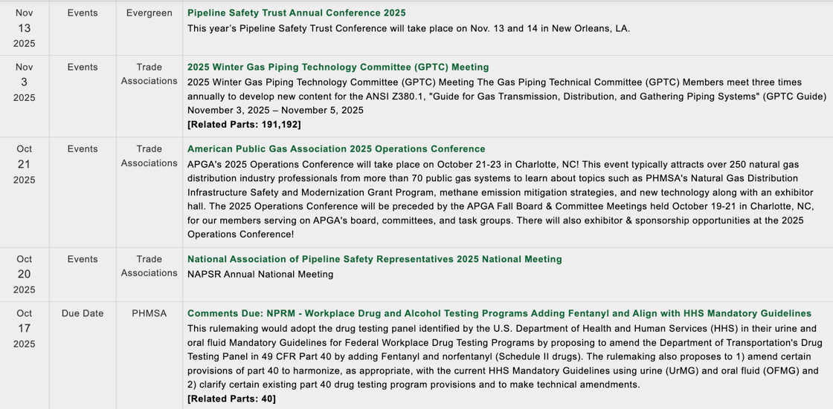Screen dimensions: 833x409
Task: Click Trade Associations in the NAPSR National Meeting row
Action: point(149,266)
